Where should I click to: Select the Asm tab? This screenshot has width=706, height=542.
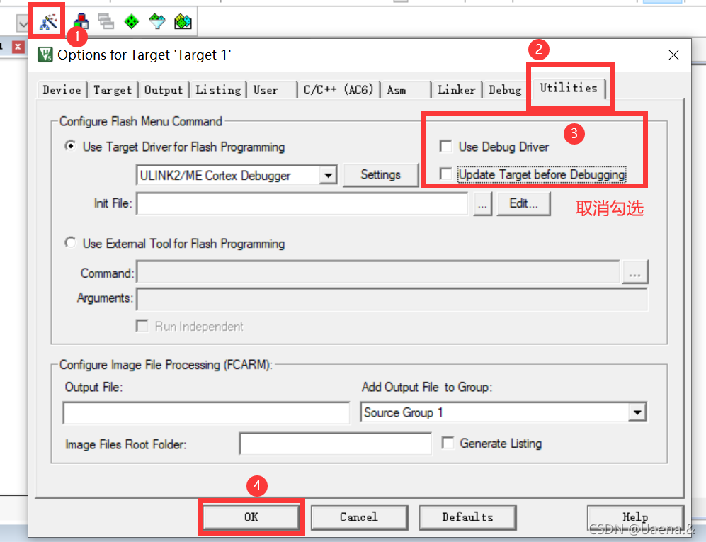pyautogui.click(x=406, y=90)
